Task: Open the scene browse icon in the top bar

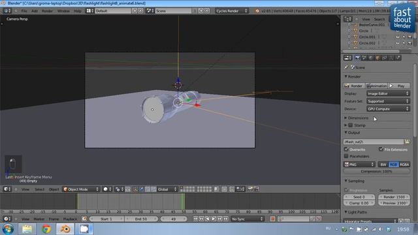Action: point(150,10)
